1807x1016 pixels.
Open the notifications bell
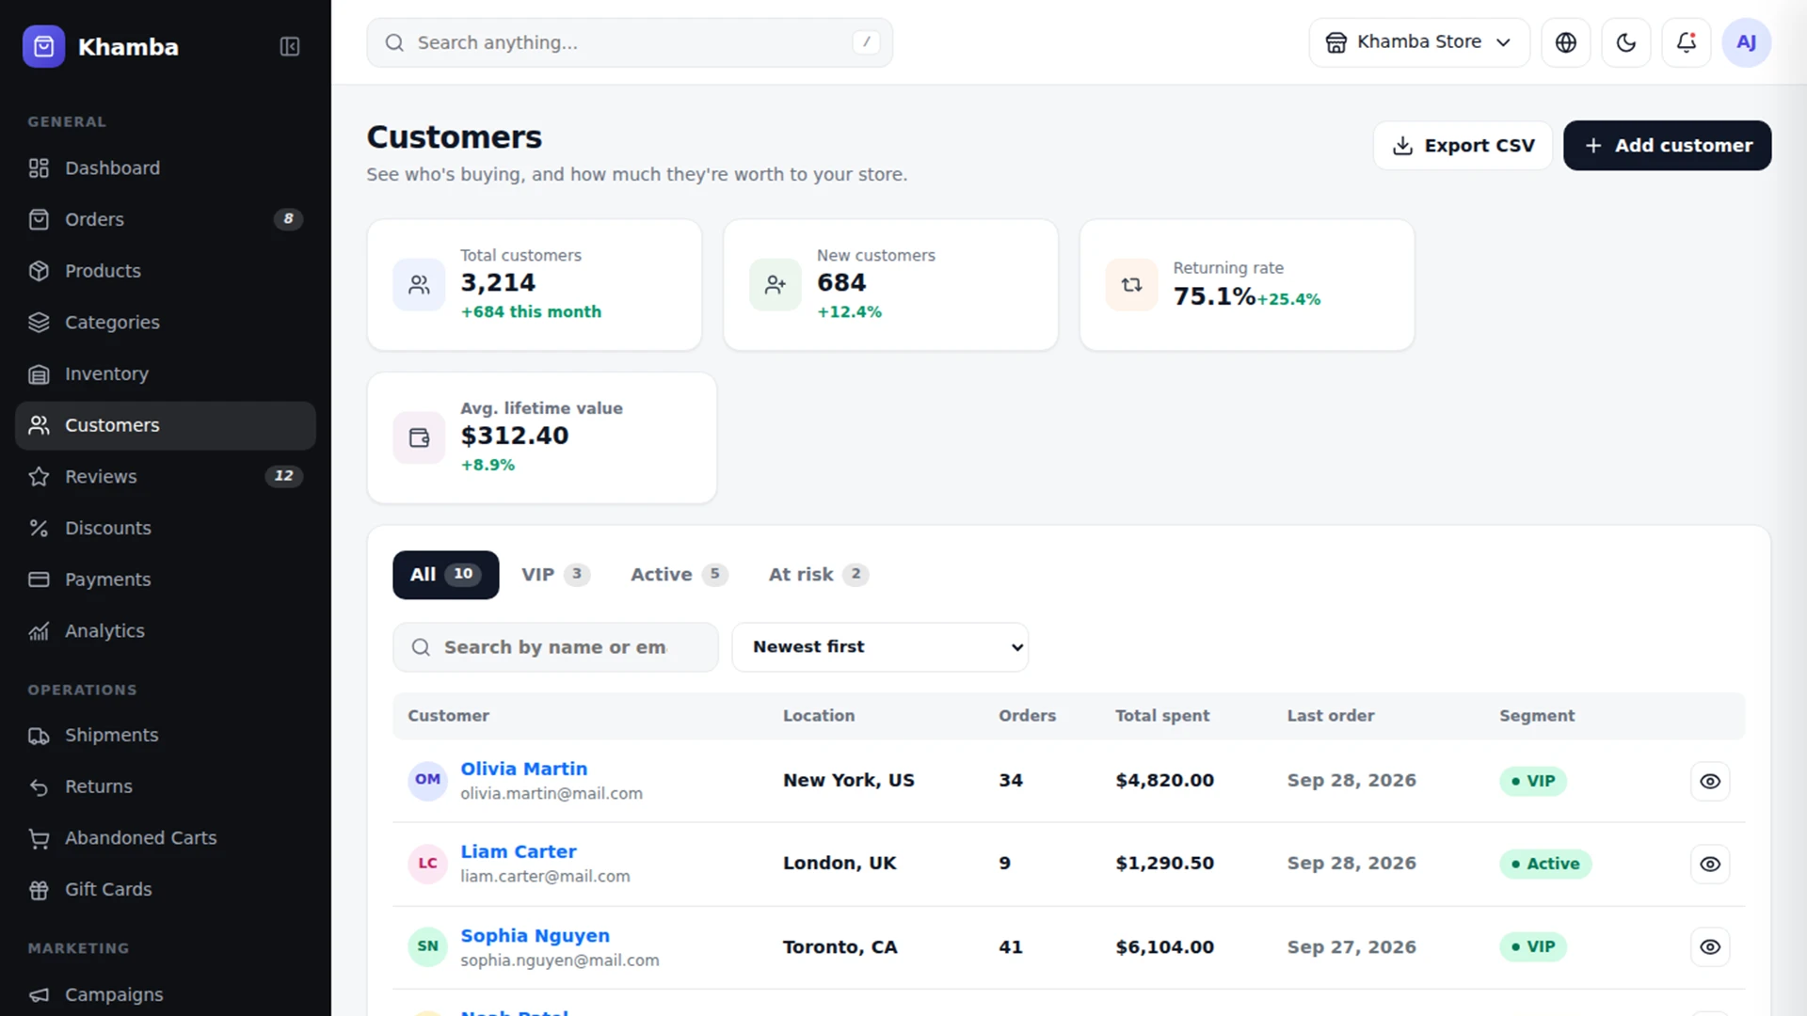point(1686,42)
